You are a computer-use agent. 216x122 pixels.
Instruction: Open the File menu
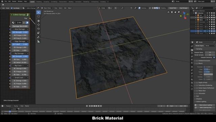6,1
